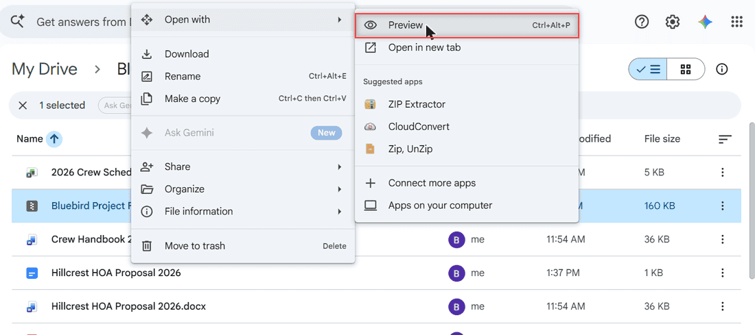The height and width of the screenshot is (335, 755).
Task: Clear selection with the X icon
Action: pyautogui.click(x=23, y=106)
